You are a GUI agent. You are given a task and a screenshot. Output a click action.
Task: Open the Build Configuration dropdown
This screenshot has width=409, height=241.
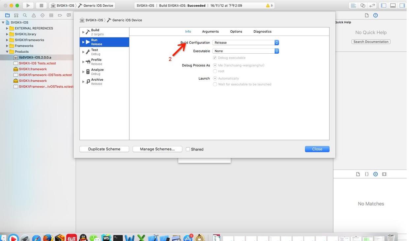click(246, 42)
